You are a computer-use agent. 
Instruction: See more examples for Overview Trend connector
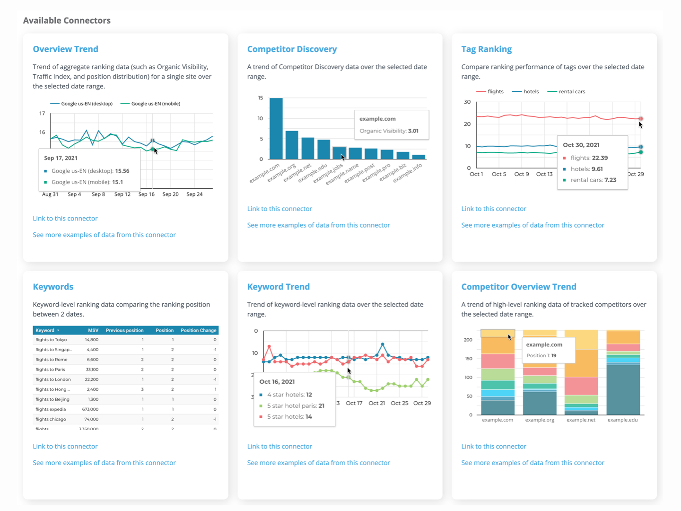point(104,235)
